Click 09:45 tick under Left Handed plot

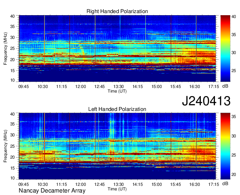click(23, 184)
